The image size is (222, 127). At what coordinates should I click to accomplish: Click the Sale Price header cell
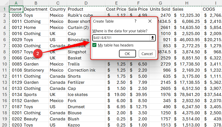tap(138, 9)
